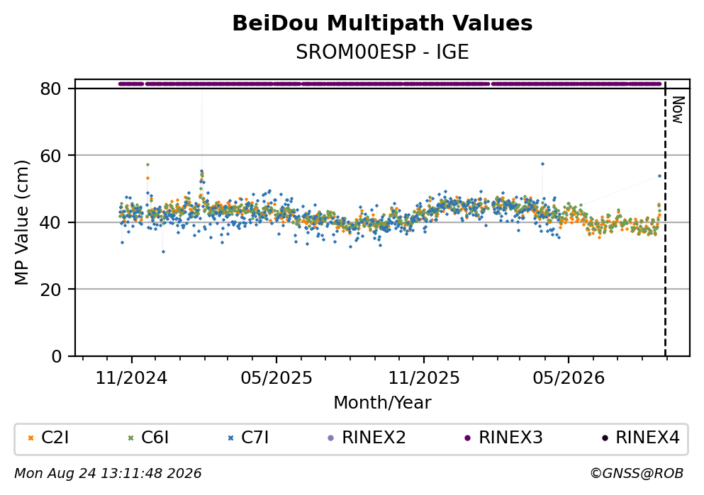Click the orange C2I legend marker
704x495 pixels.
pos(30,438)
